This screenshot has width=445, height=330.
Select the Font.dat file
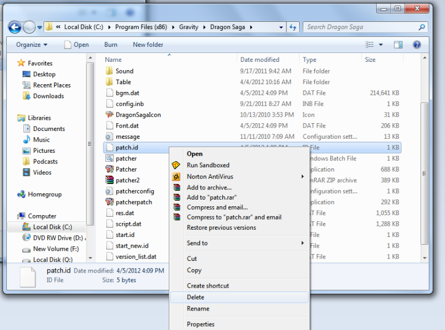[123, 125]
